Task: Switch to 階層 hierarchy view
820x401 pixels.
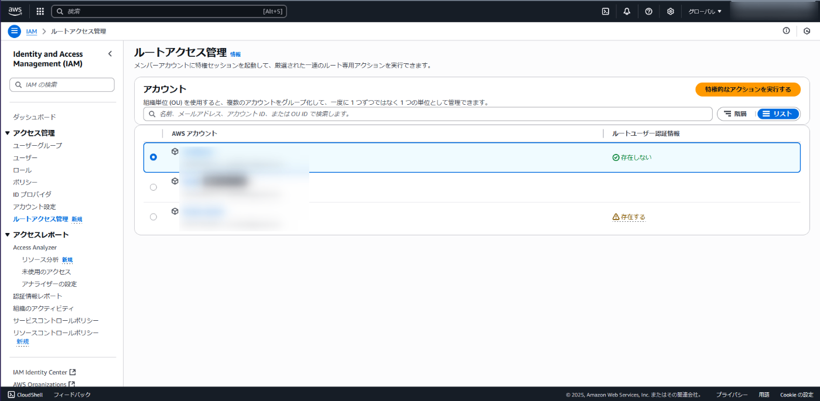Action: (x=736, y=114)
